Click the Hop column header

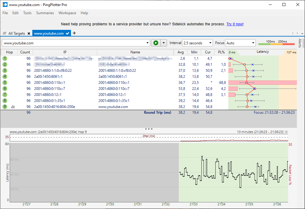click(x=9, y=52)
